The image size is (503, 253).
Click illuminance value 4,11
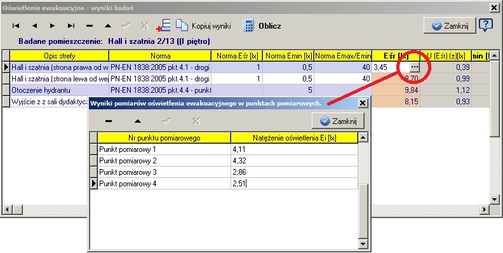point(295,149)
